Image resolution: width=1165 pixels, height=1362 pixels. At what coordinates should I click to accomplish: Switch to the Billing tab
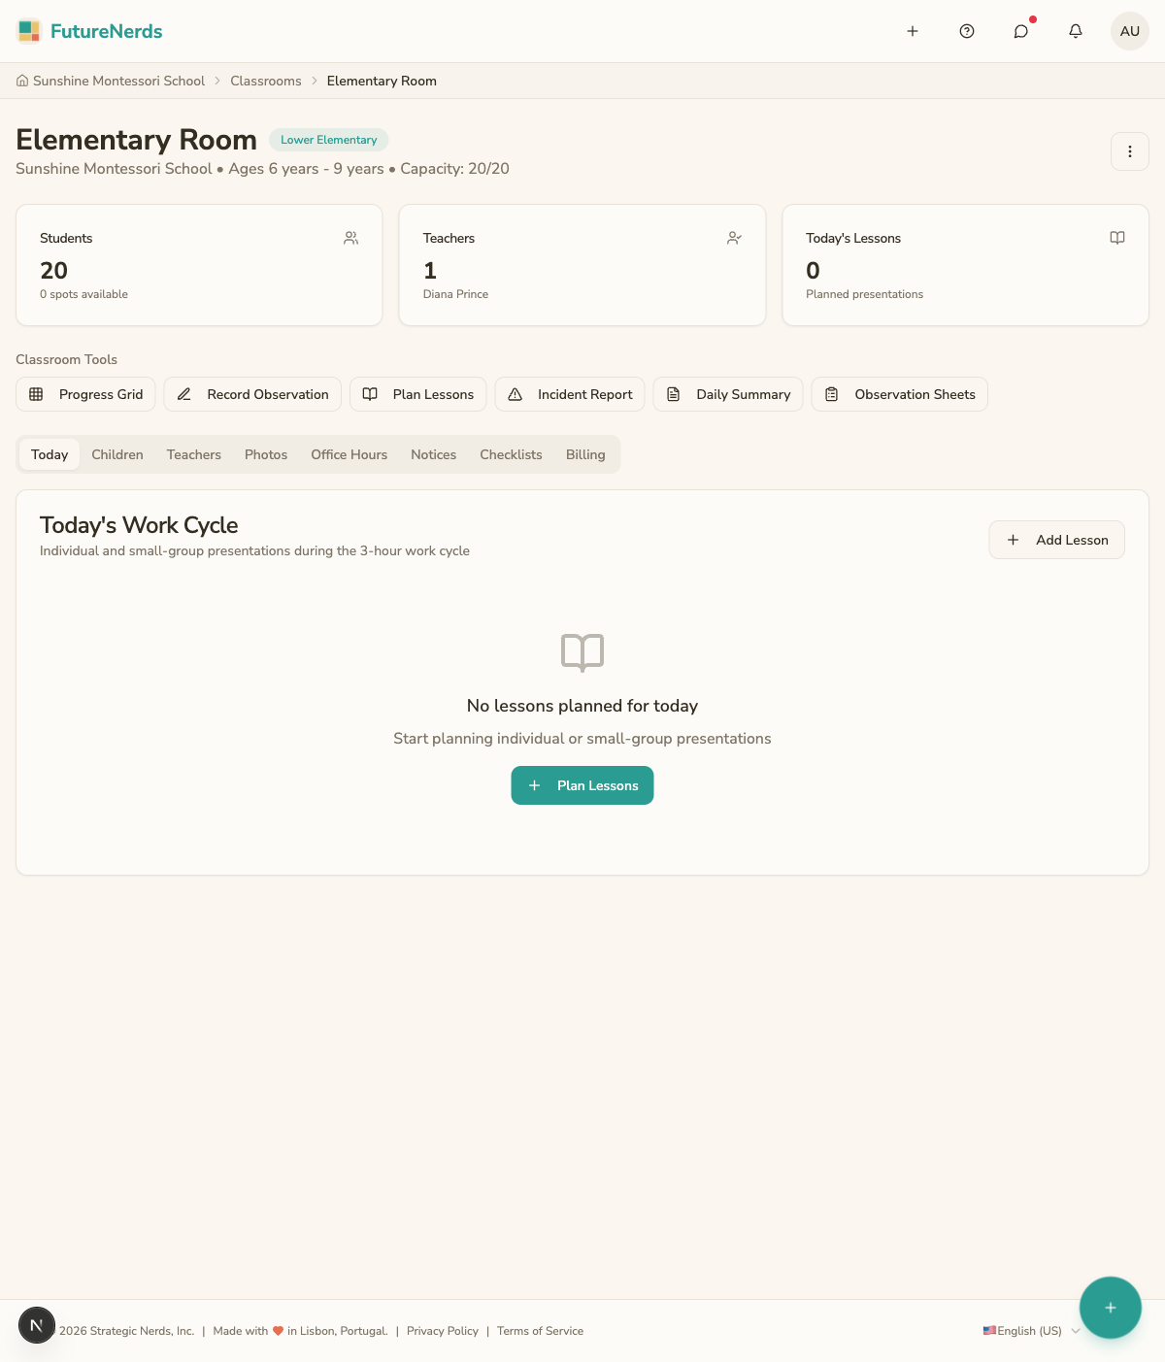coord(585,454)
